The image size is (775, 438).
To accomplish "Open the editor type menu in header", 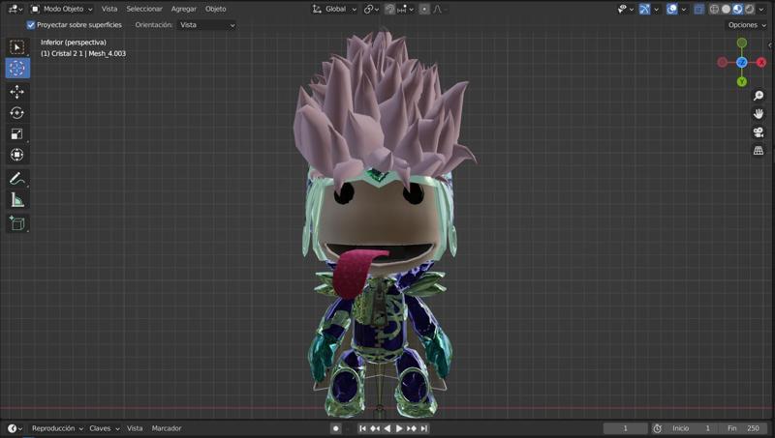I will pyautogui.click(x=15, y=9).
